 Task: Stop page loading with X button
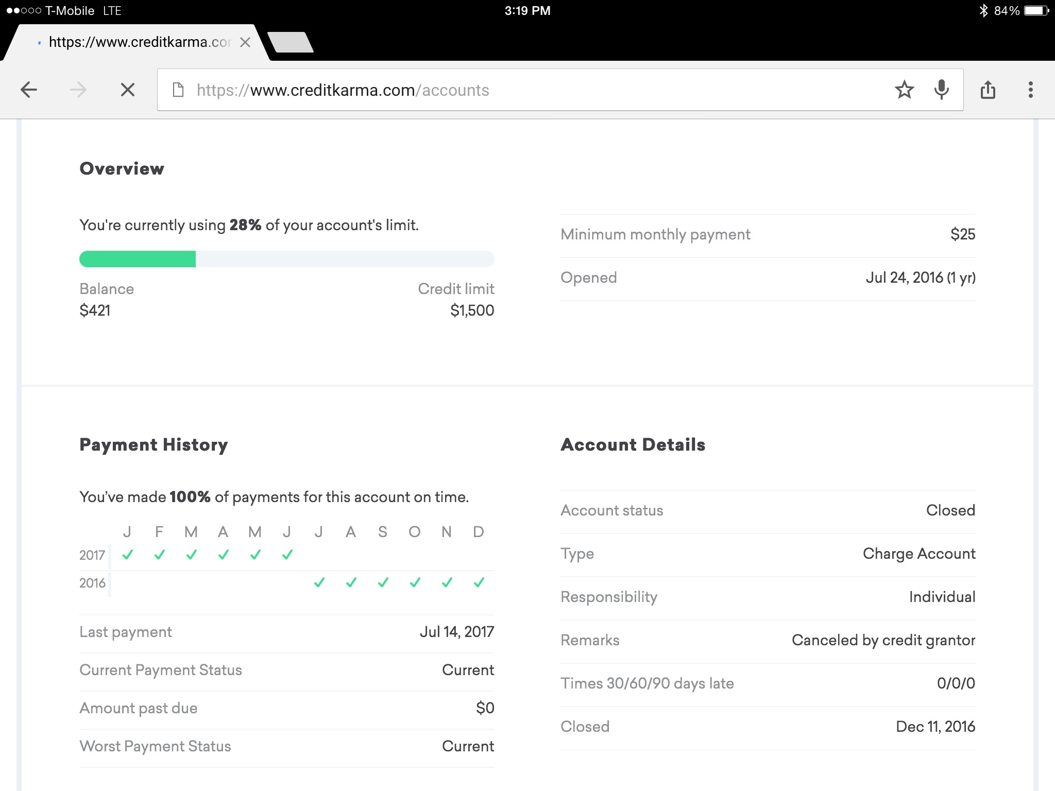point(128,90)
